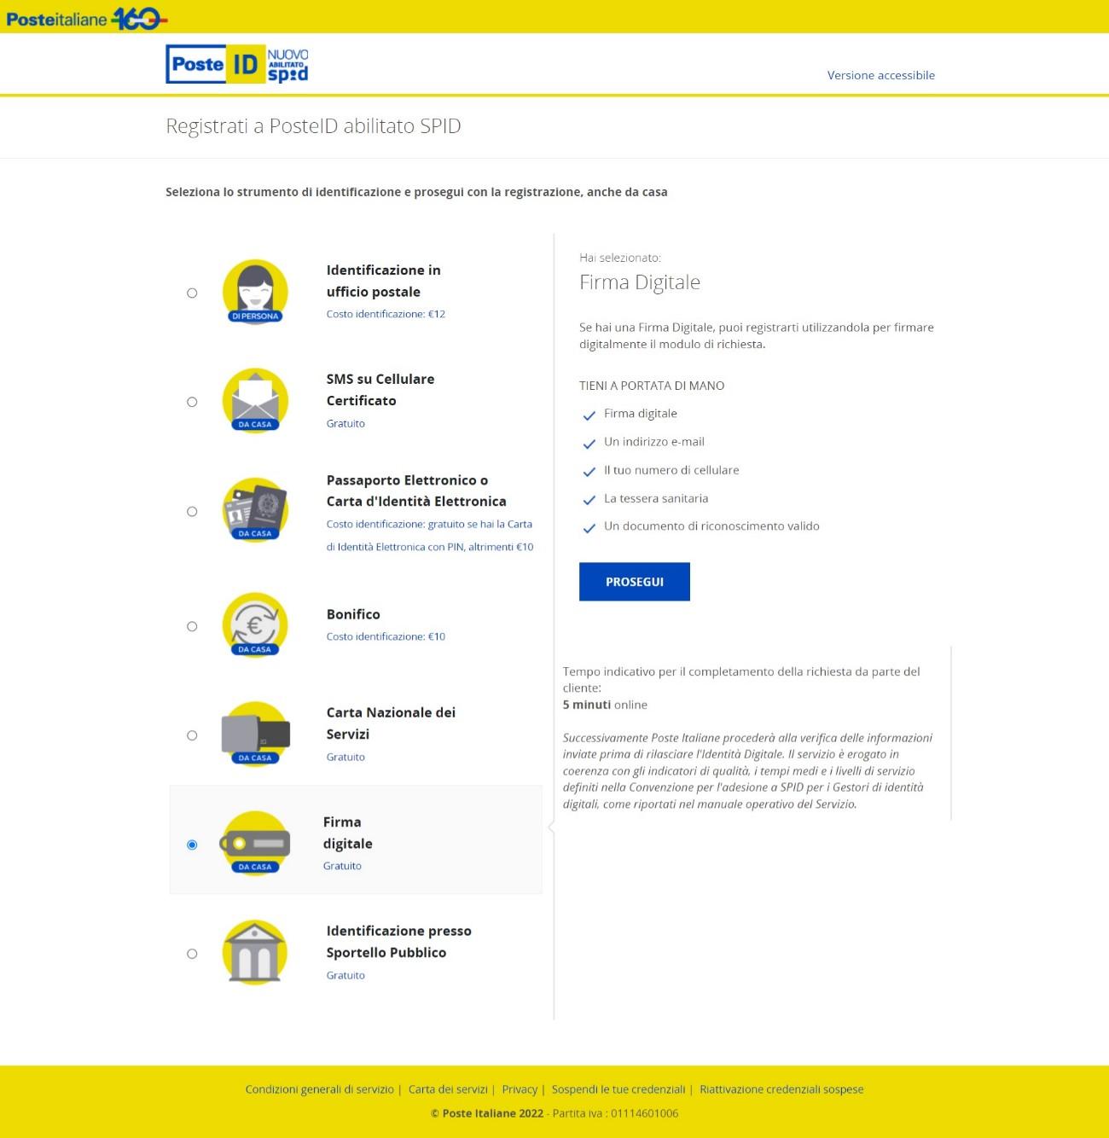
Task: Click the Firma digitale USB token icon
Action: click(x=255, y=844)
